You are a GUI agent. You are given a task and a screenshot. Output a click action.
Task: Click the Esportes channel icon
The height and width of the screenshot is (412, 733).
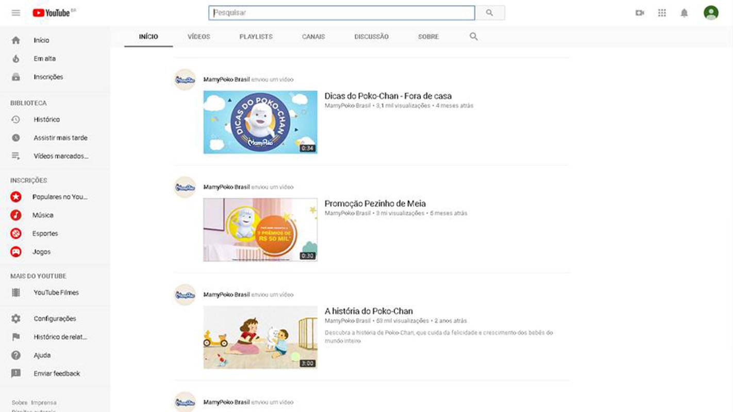16,233
